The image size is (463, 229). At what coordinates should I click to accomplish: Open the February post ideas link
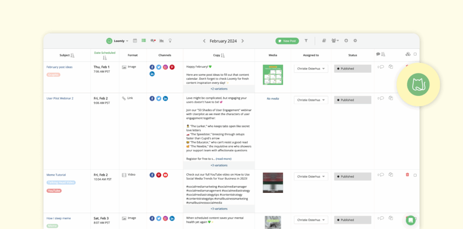tap(59, 67)
